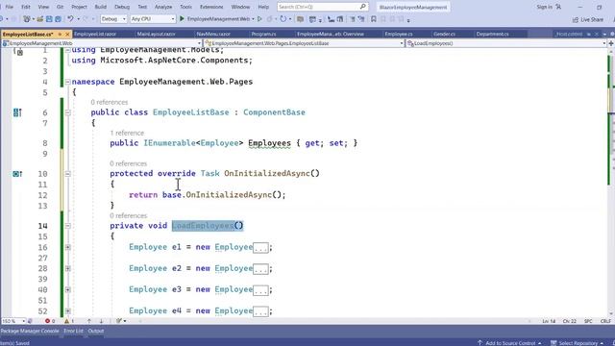Click the Open File folder icon
The width and height of the screenshot is (615, 346).
40,19
